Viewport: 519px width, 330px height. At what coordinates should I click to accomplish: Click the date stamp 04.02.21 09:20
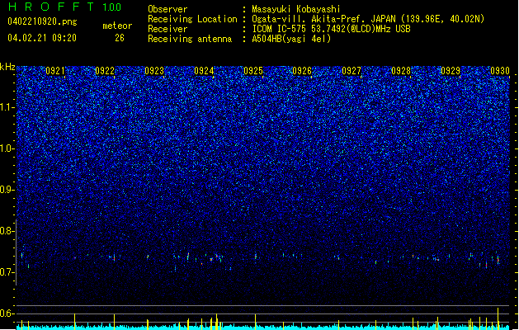(x=42, y=38)
